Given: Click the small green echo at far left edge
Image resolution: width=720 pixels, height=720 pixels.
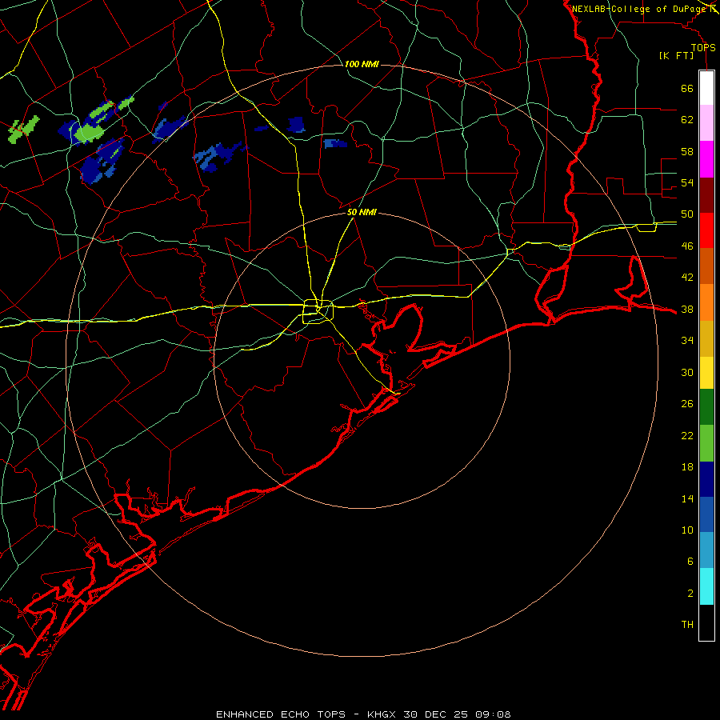Looking at the screenshot, I should coord(23,130).
